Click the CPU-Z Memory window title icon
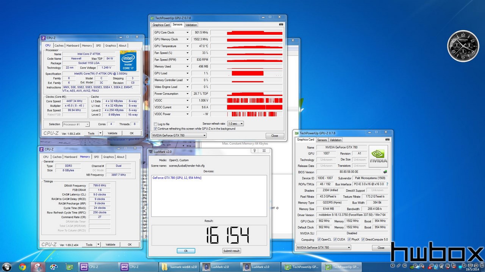 [42, 149]
